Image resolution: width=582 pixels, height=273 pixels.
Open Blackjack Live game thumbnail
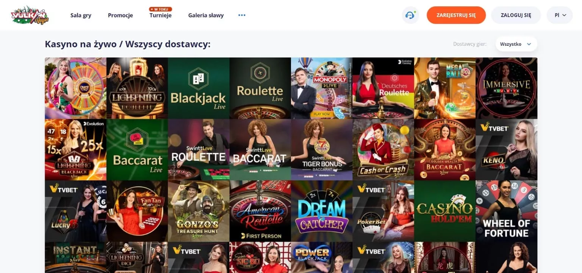click(199, 88)
